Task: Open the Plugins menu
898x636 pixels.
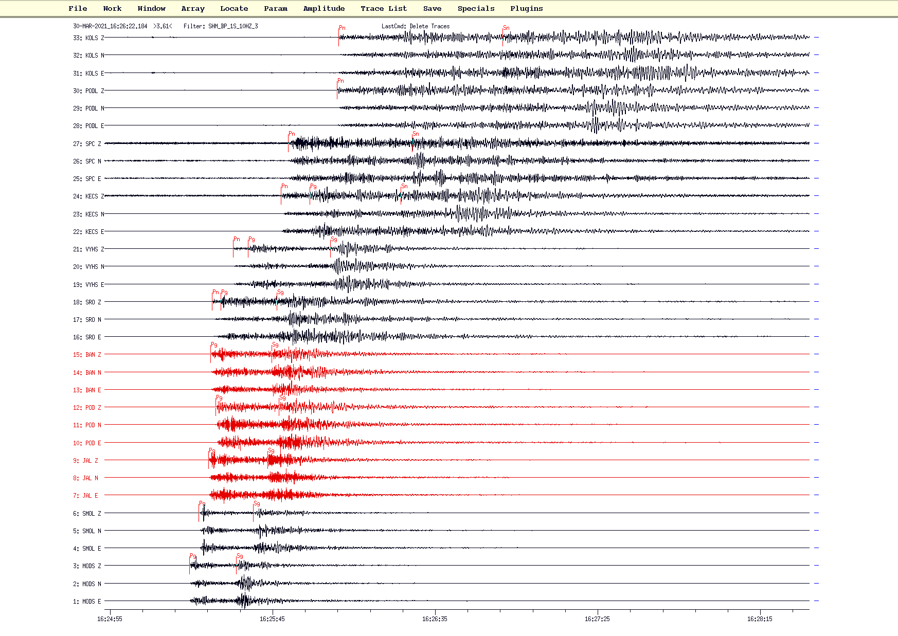Action: [527, 8]
